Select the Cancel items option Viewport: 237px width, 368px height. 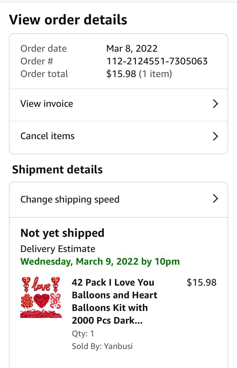pos(47,136)
